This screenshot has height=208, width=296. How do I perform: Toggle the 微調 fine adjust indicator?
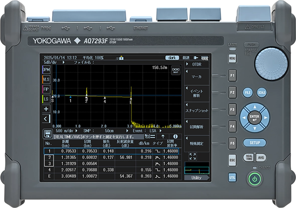(186, 58)
